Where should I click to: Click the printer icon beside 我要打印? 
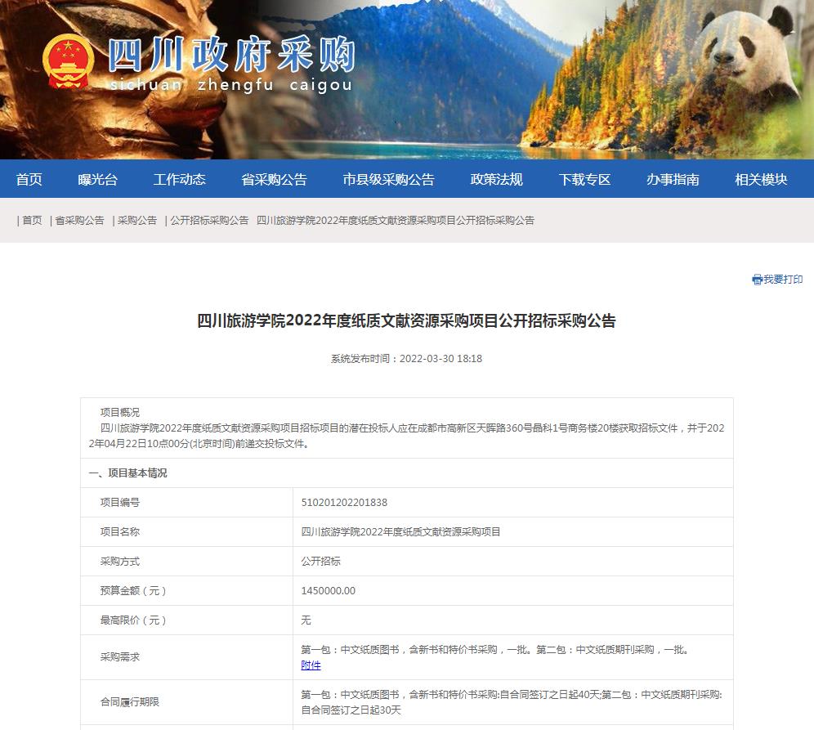tap(757, 280)
